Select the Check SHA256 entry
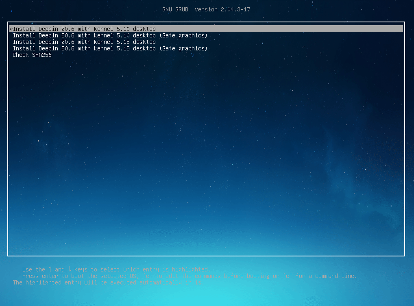 (x=32, y=55)
